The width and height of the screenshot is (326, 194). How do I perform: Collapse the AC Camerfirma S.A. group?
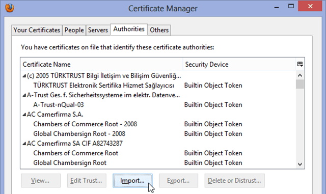pyautogui.click(x=24, y=115)
